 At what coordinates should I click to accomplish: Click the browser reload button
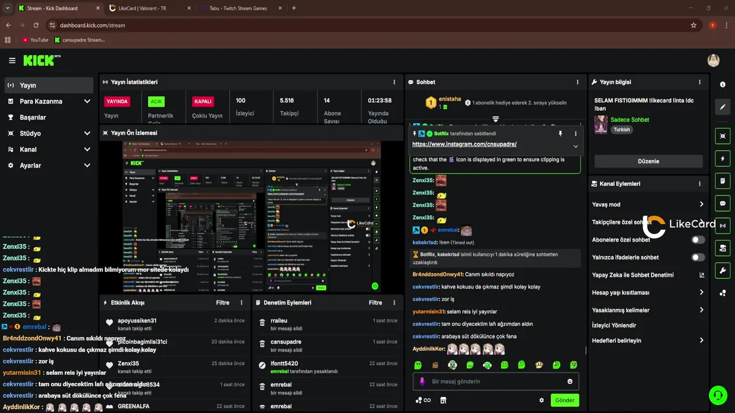[x=36, y=25]
